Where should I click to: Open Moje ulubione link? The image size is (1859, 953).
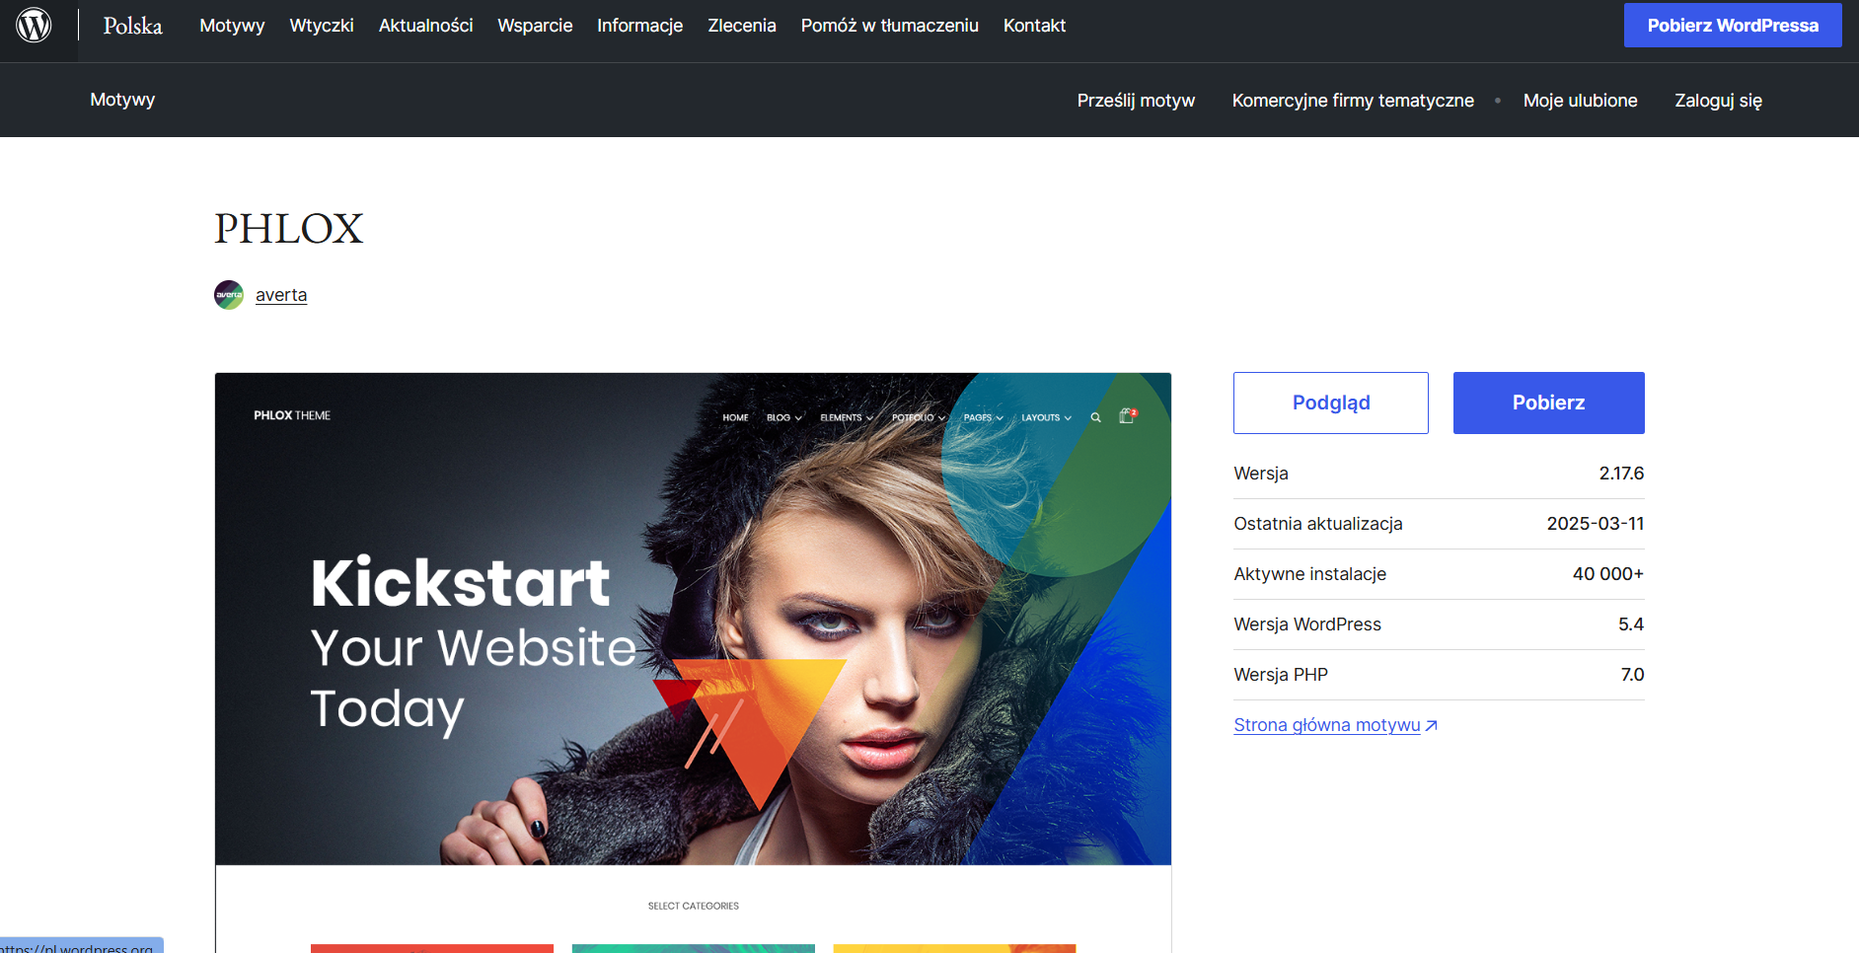pyautogui.click(x=1580, y=101)
